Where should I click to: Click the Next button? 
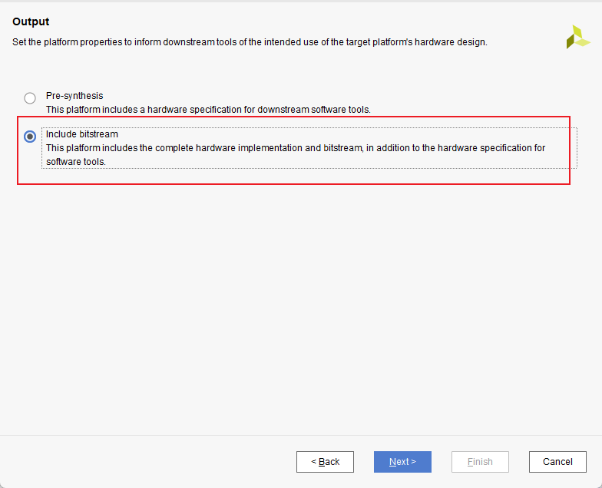tap(402, 462)
